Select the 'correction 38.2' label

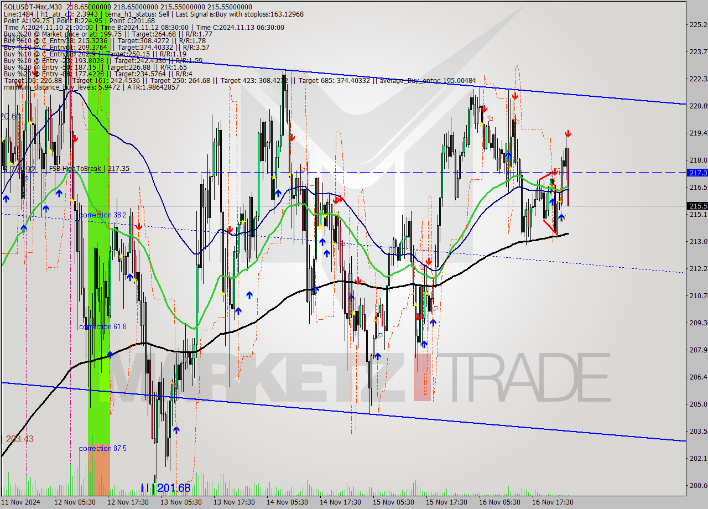coord(103,215)
